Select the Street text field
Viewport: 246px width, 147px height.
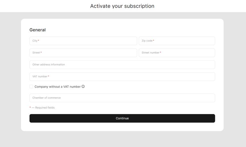[83, 53]
